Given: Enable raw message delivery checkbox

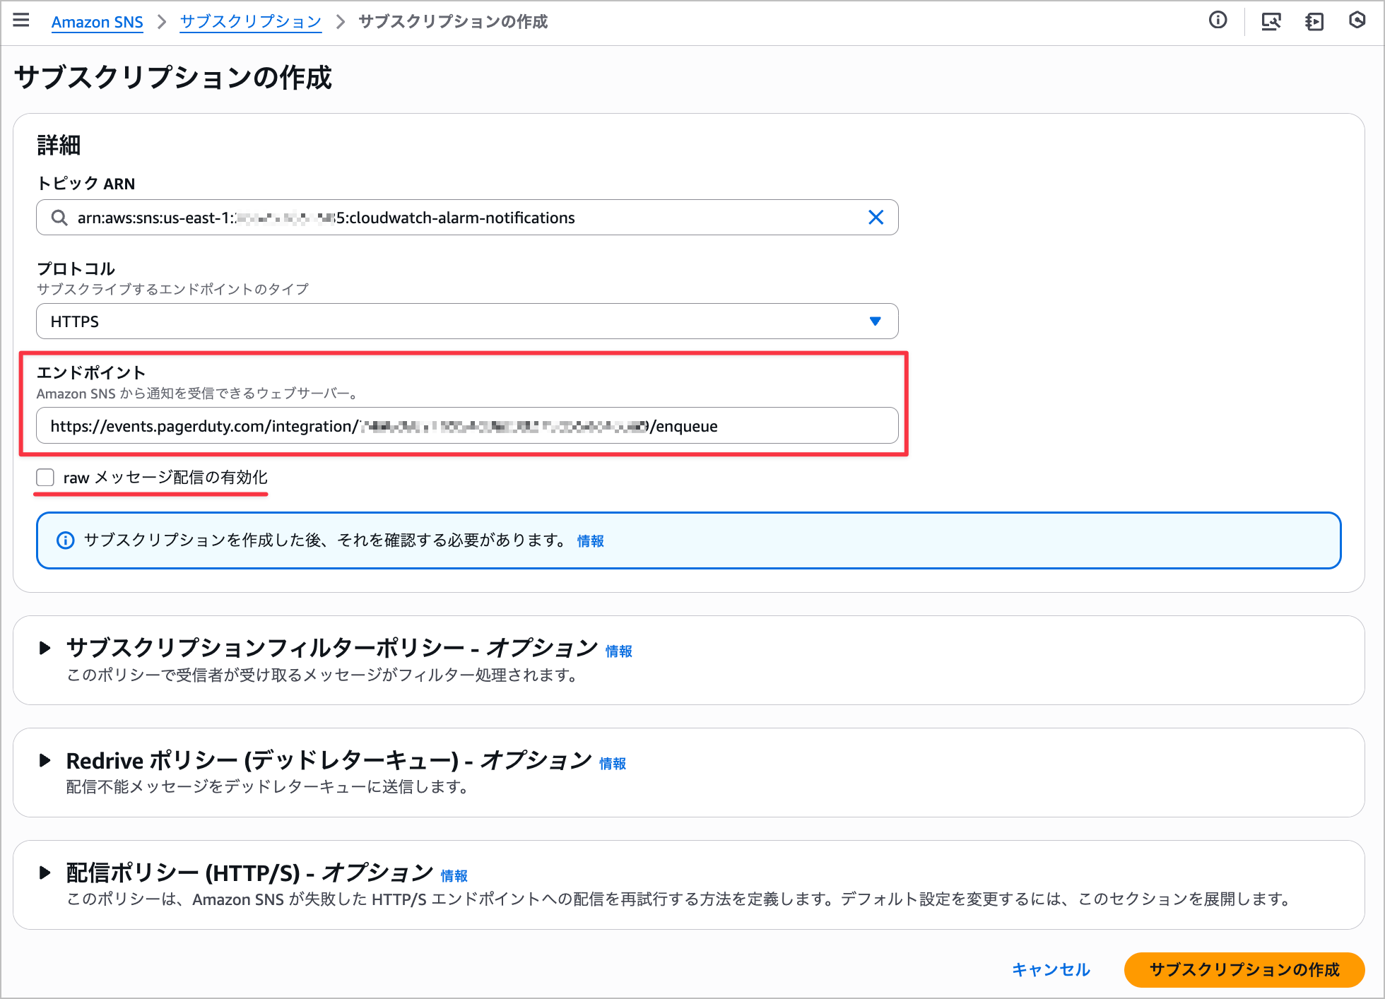Looking at the screenshot, I should pyautogui.click(x=46, y=478).
